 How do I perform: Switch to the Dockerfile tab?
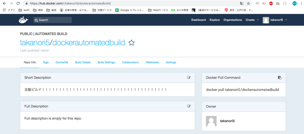click(x=62, y=62)
